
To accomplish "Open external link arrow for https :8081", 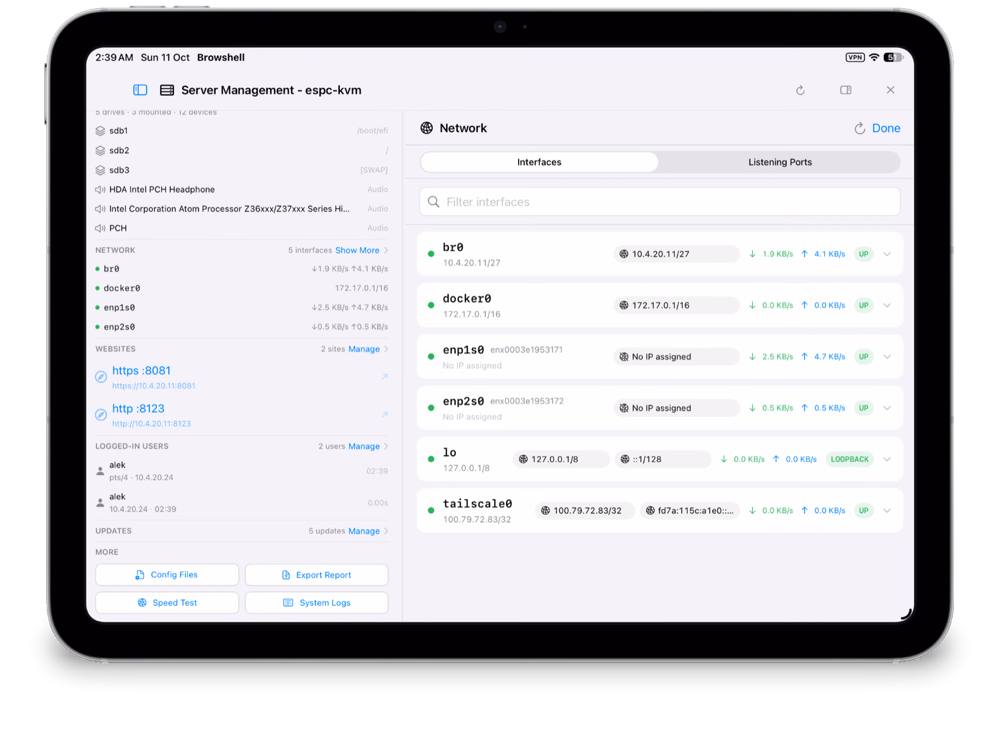I will click(x=385, y=376).
